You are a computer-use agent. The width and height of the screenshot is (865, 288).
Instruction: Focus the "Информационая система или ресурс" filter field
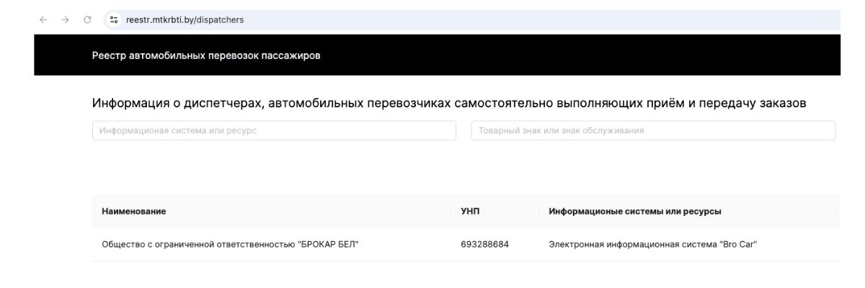coord(274,130)
